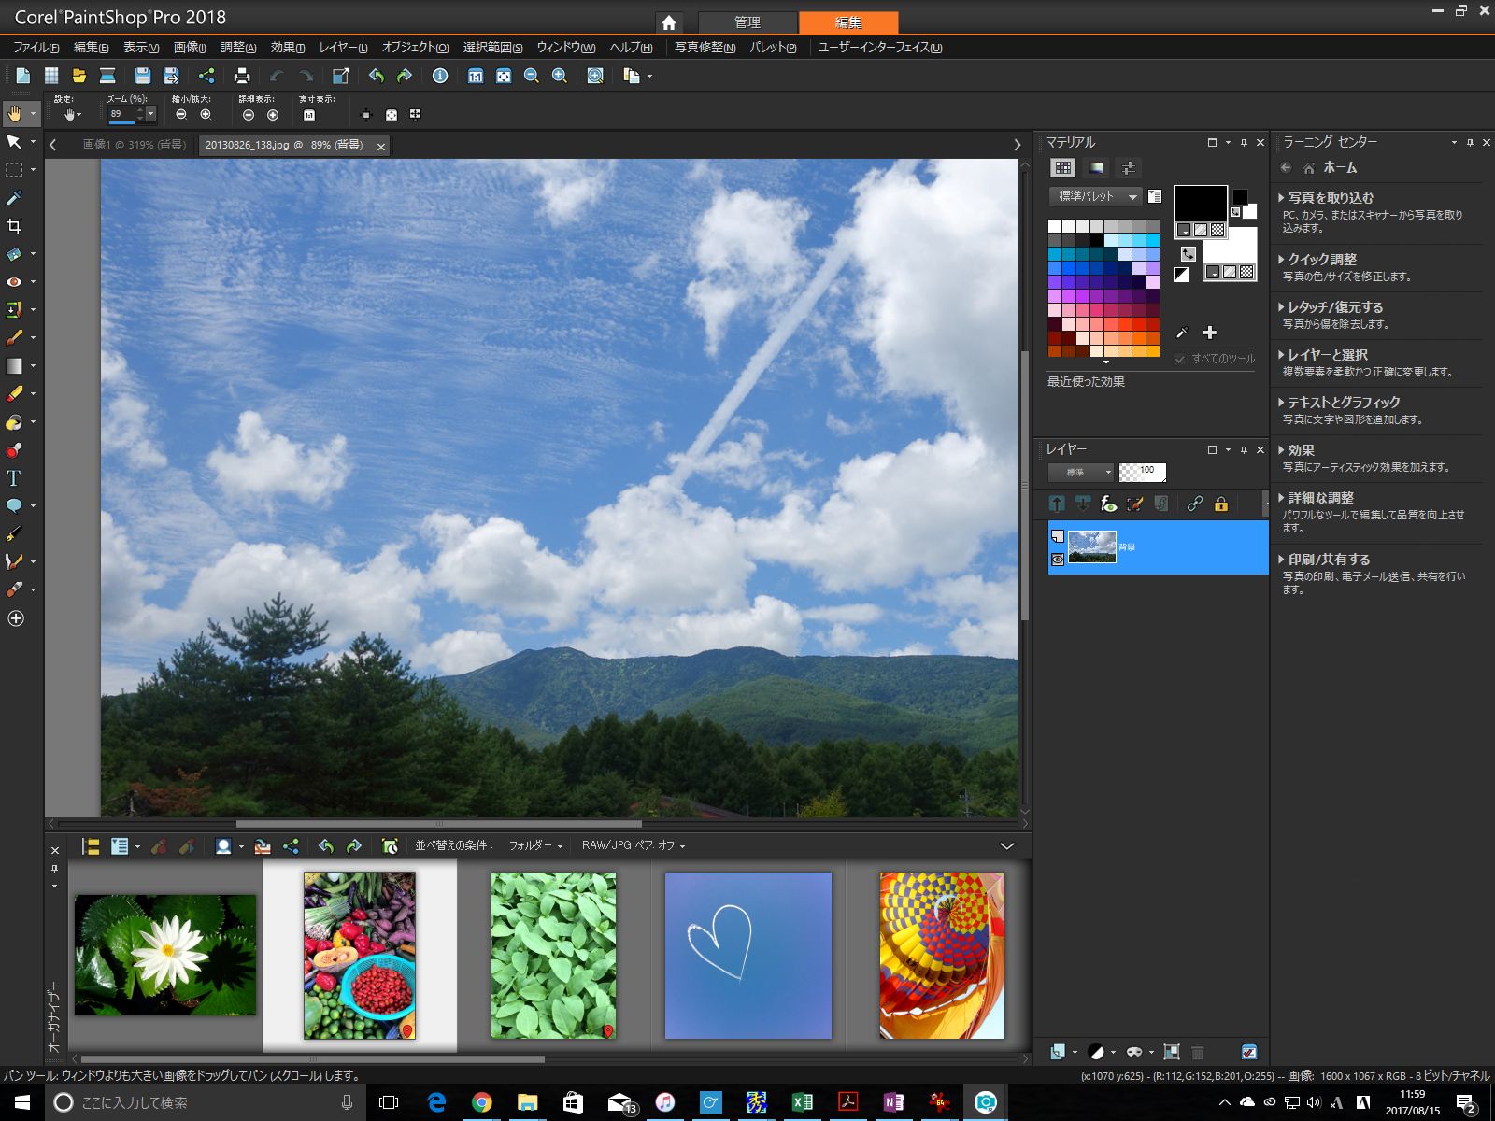Open a file using the folder icon
Image resolution: width=1495 pixels, height=1121 pixels.
click(79, 76)
